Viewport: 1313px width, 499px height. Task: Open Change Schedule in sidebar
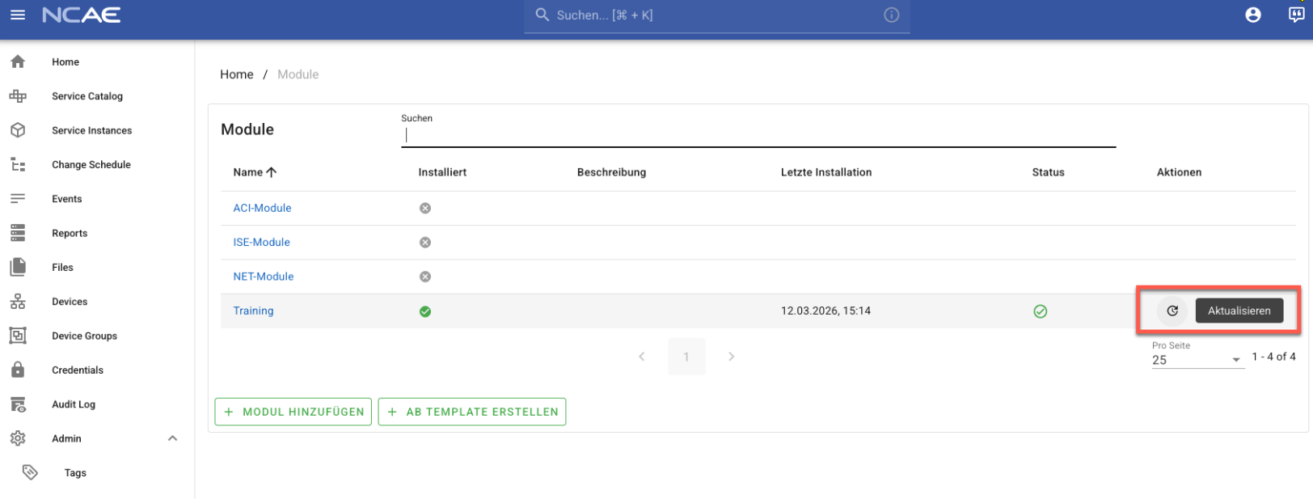click(x=91, y=164)
